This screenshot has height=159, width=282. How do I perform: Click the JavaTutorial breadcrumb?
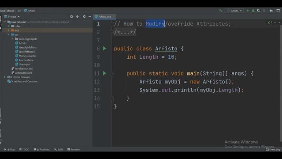point(7,11)
